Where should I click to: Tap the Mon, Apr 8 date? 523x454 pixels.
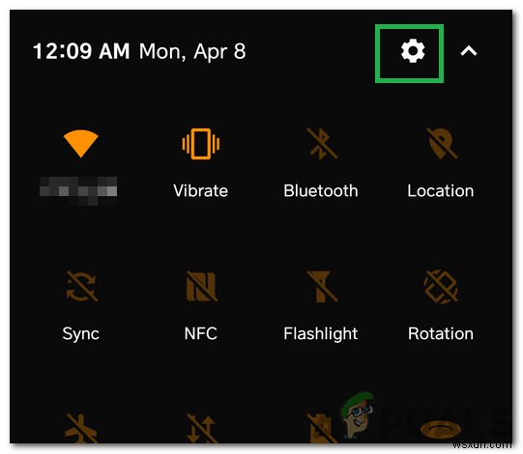pos(192,51)
